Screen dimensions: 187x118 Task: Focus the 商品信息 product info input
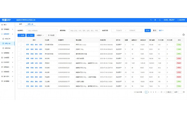[84, 30]
